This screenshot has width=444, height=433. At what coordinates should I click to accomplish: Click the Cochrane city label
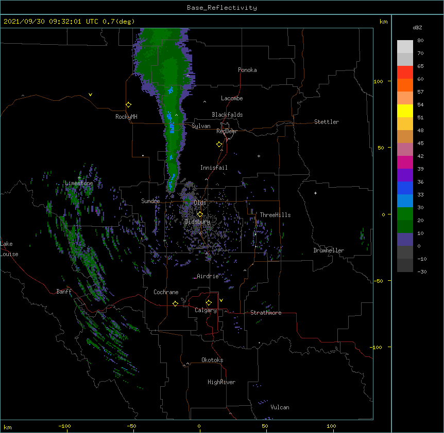[x=166, y=292]
